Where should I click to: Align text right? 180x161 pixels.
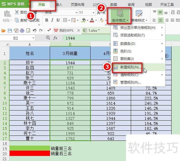[166, 20]
